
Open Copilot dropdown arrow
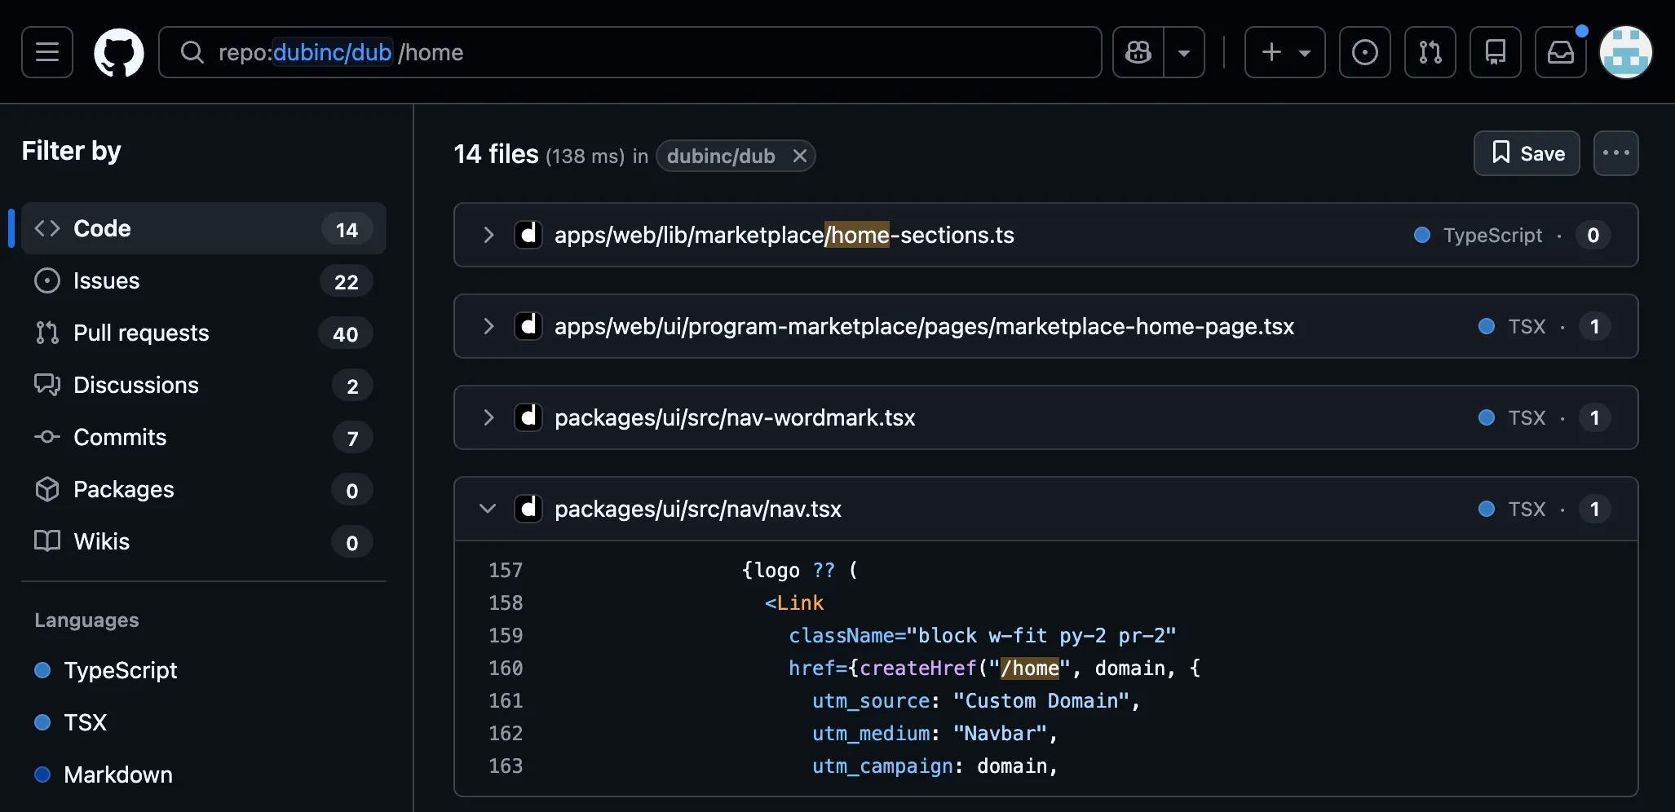click(x=1184, y=52)
